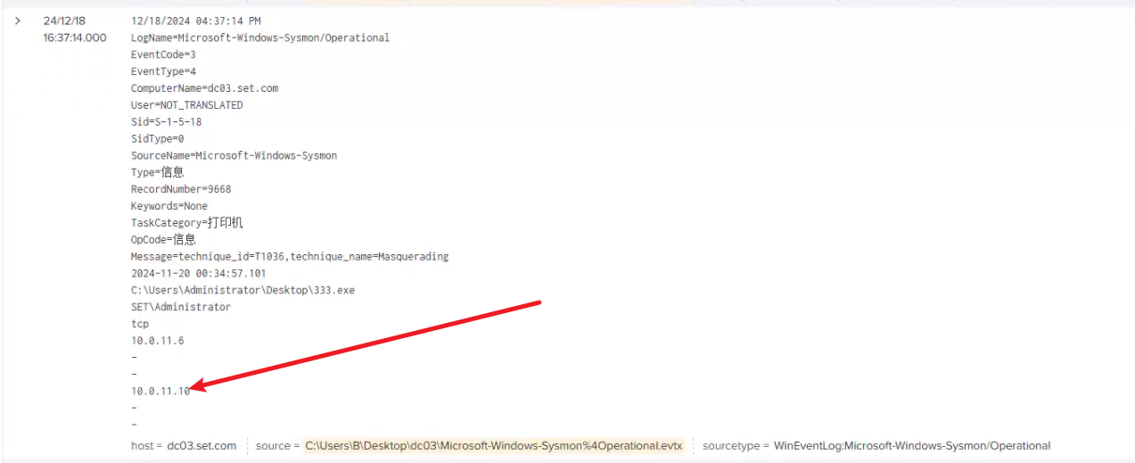Viewport: 1135px width, 463px height.
Task: Click the 2024-11-20 00:34:57.101 line
Action: pos(199,273)
